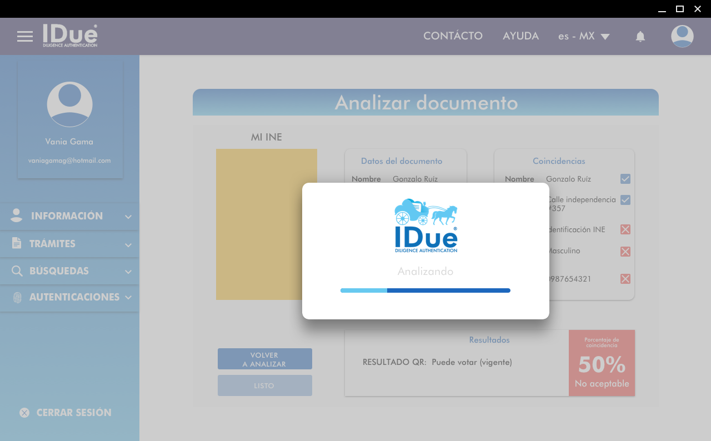Screen dimensions: 711x441
Task: Click the fingerprint icon beside Autenticaciones
Action: 17,298
